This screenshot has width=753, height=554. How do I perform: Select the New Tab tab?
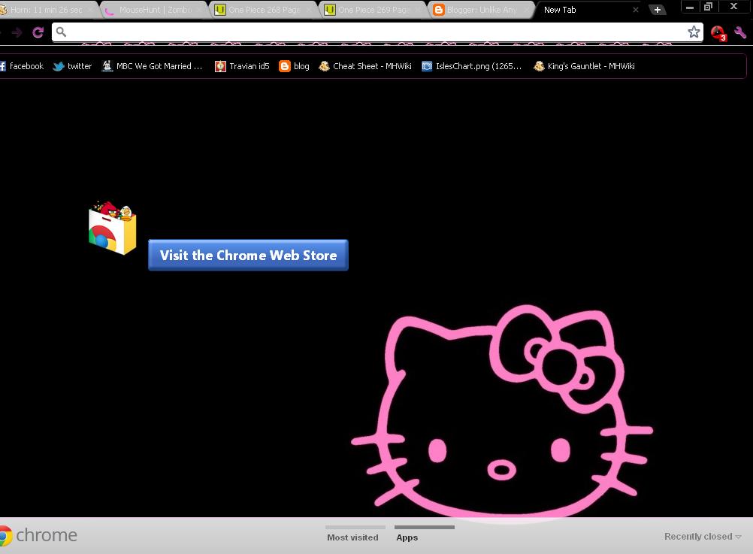[x=588, y=10]
